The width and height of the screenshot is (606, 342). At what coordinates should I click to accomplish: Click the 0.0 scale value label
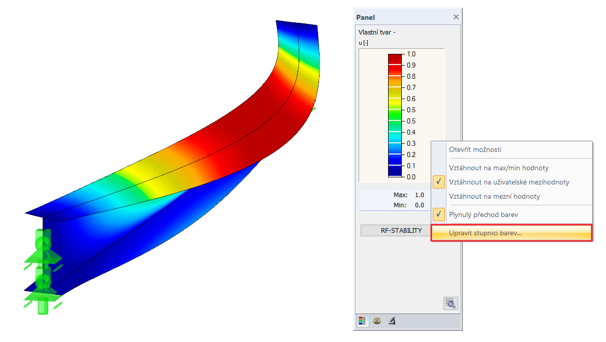[x=411, y=177]
